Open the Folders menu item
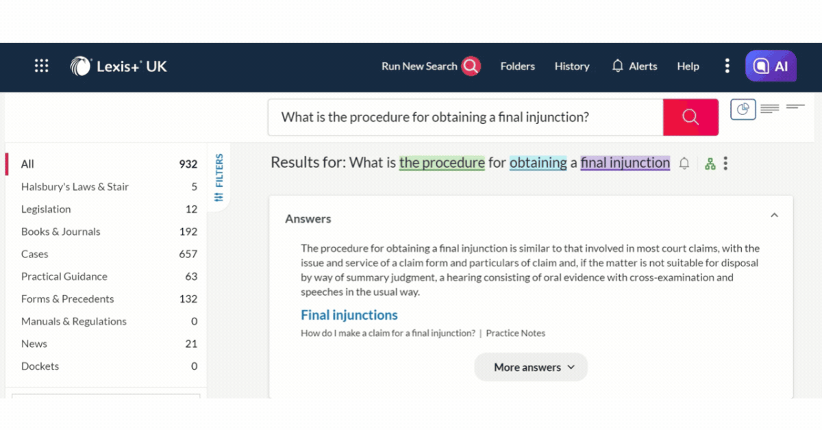822x430 pixels. 517,66
